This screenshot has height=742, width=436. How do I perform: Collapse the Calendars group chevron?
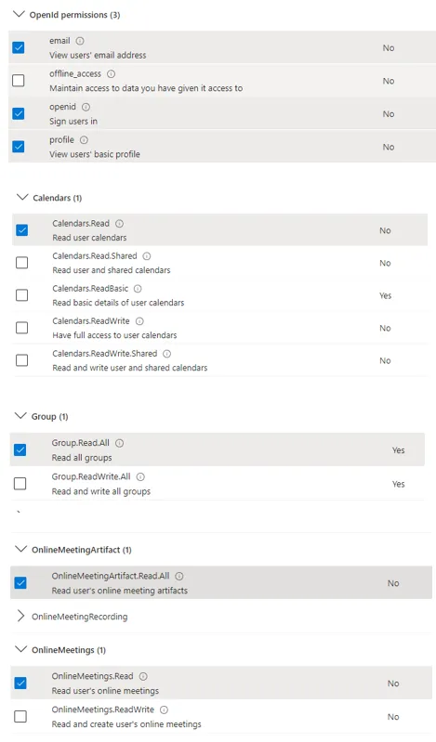(x=21, y=197)
